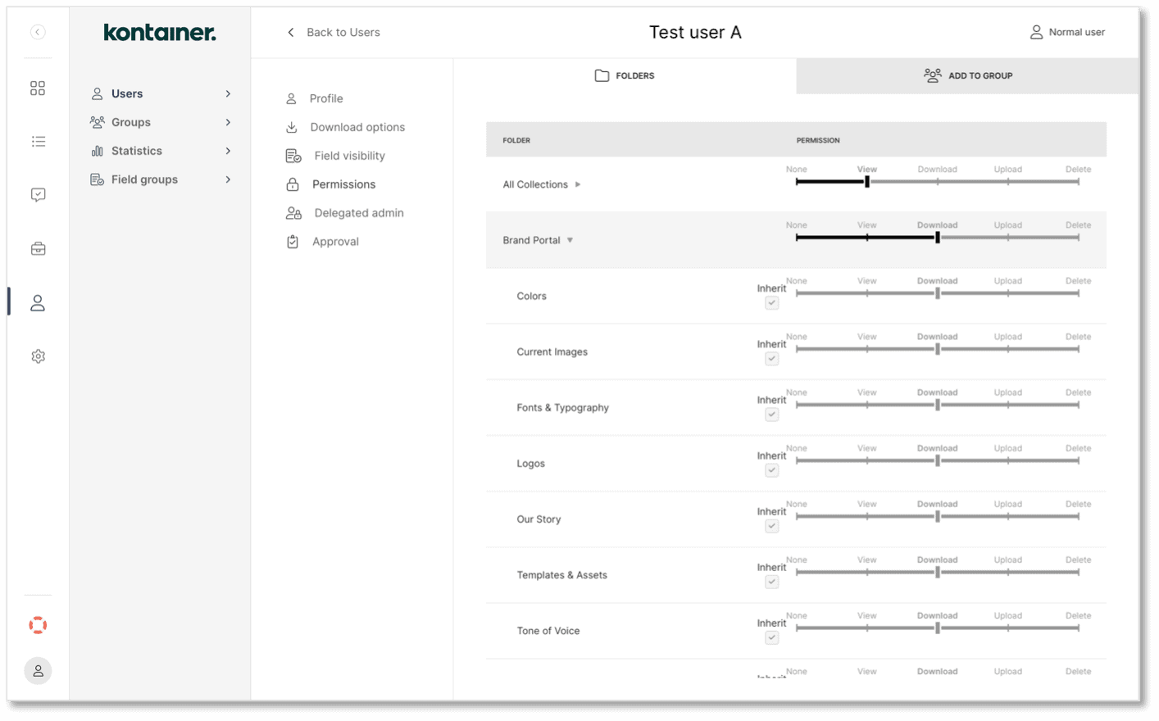Disable Inherit on Tone of Voice row
Screen dimensions: 1159x721
(x=771, y=637)
